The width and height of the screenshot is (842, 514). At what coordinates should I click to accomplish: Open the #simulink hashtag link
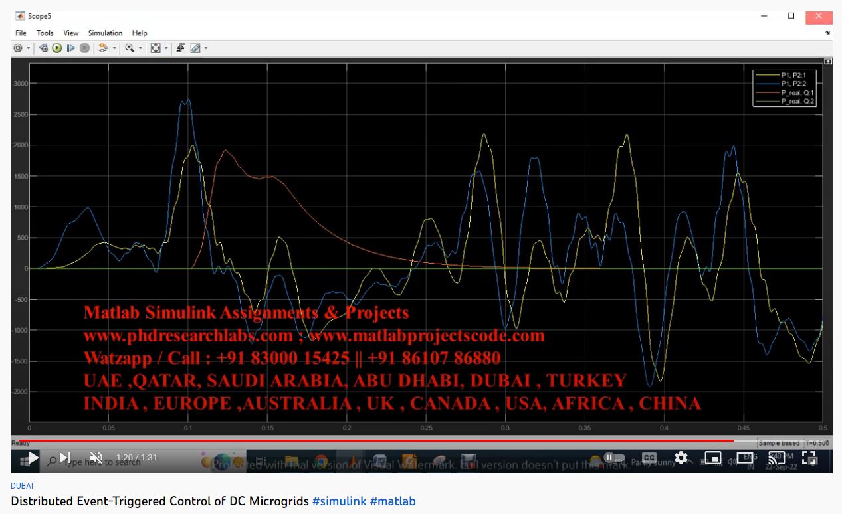coord(339,501)
